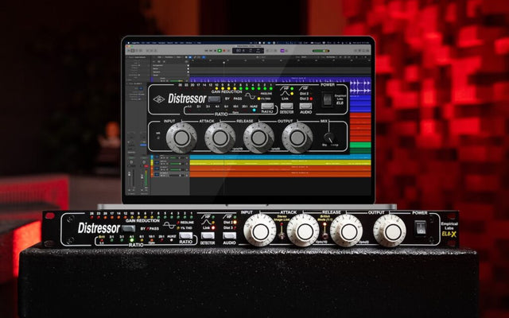Click the Universal Audio diamond logo on plugin
Image resolution: width=509 pixels, height=318 pixels.
[x=159, y=99]
